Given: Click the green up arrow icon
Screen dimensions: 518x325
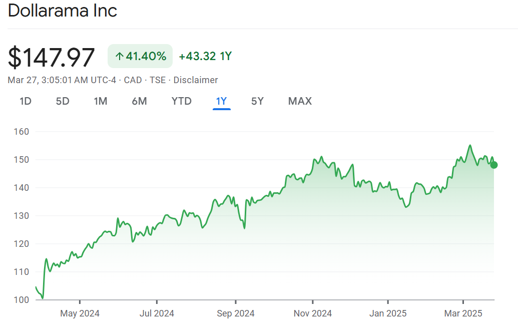Looking at the screenshot, I should tap(119, 57).
